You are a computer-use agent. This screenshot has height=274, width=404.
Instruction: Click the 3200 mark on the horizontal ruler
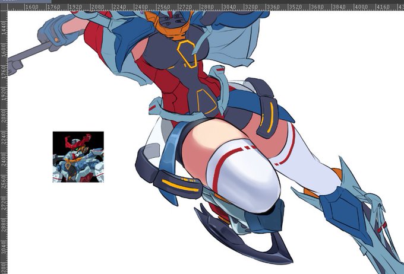click(251, 7)
